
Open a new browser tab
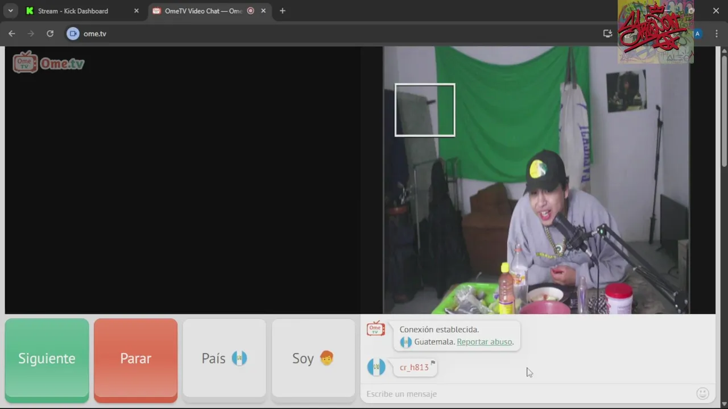pos(283,11)
